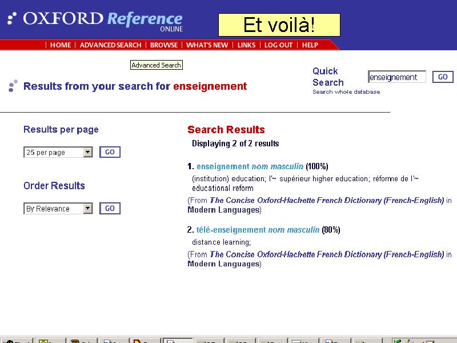Go to HOME in the navigation bar
457x343 pixels.
pyautogui.click(x=61, y=45)
